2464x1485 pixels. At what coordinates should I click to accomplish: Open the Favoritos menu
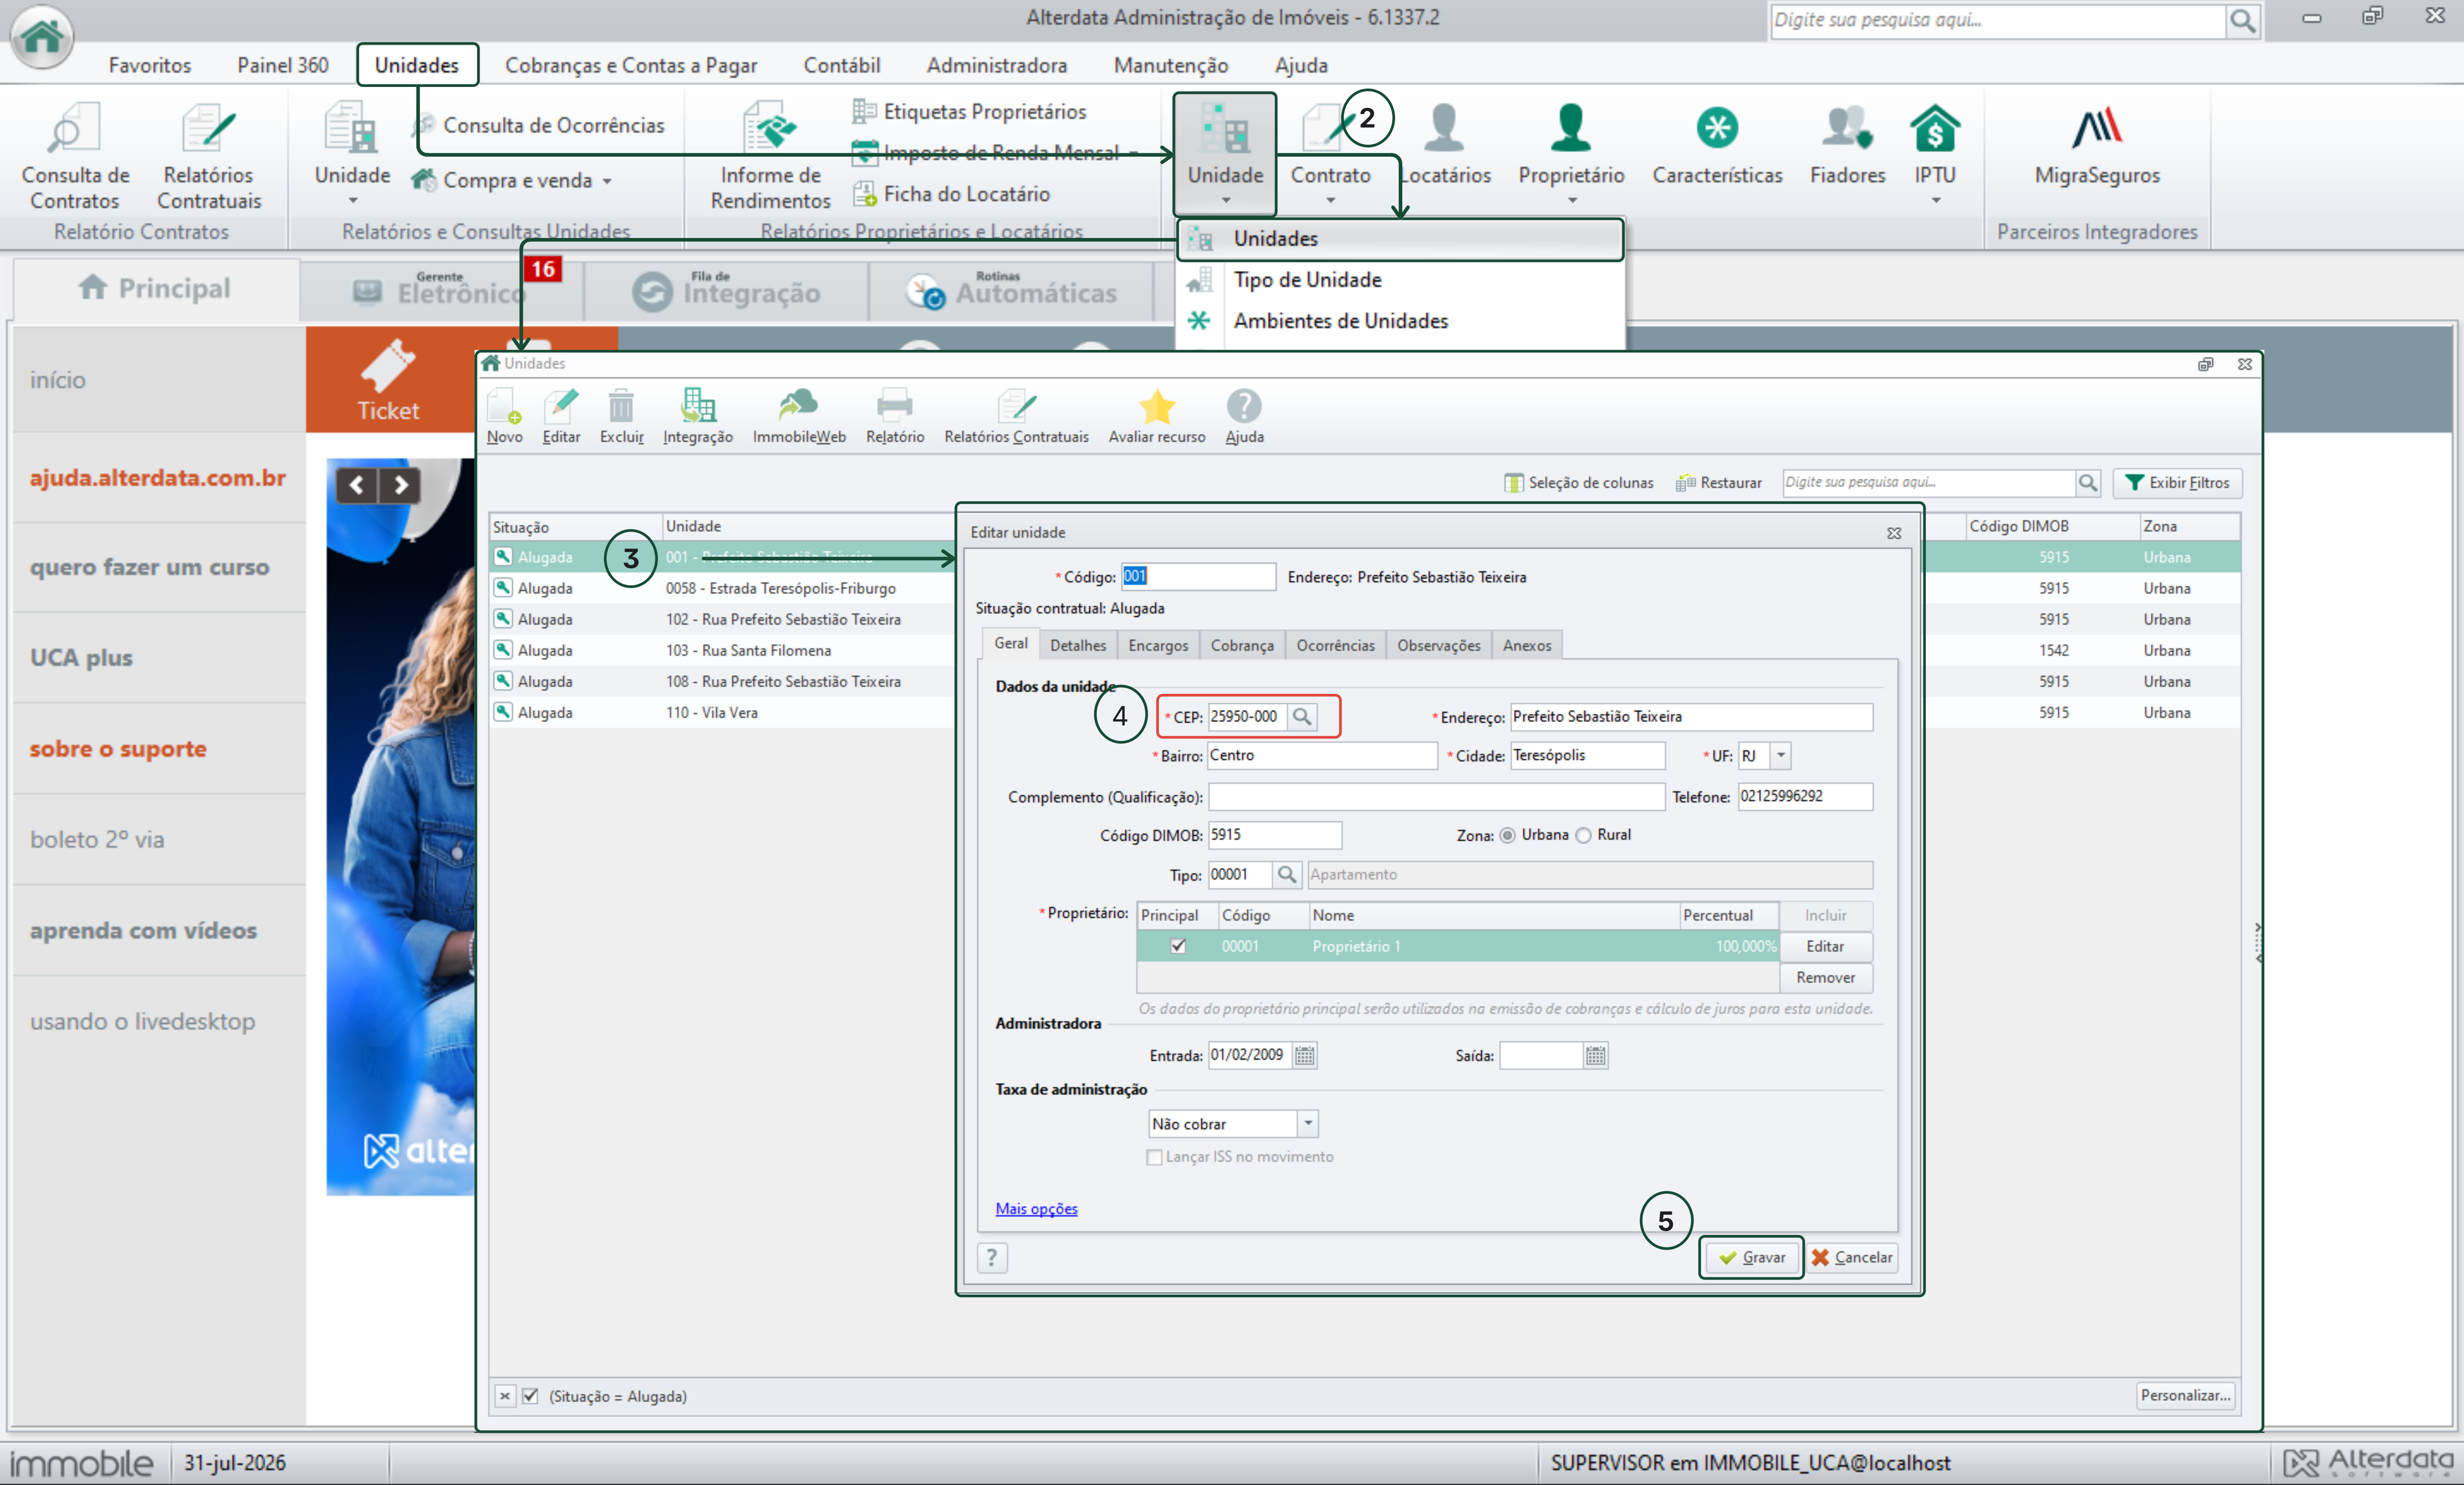pyautogui.click(x=150, y=65)
